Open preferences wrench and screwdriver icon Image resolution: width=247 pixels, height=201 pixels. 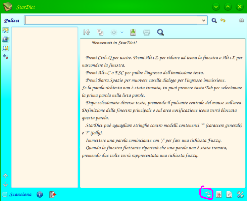pyautogui.click(x=240, y=194)
